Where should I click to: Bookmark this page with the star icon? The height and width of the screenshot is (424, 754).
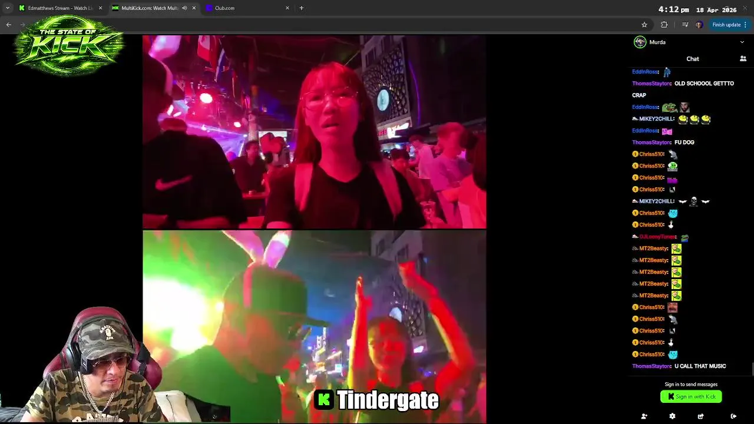point(644,25)
